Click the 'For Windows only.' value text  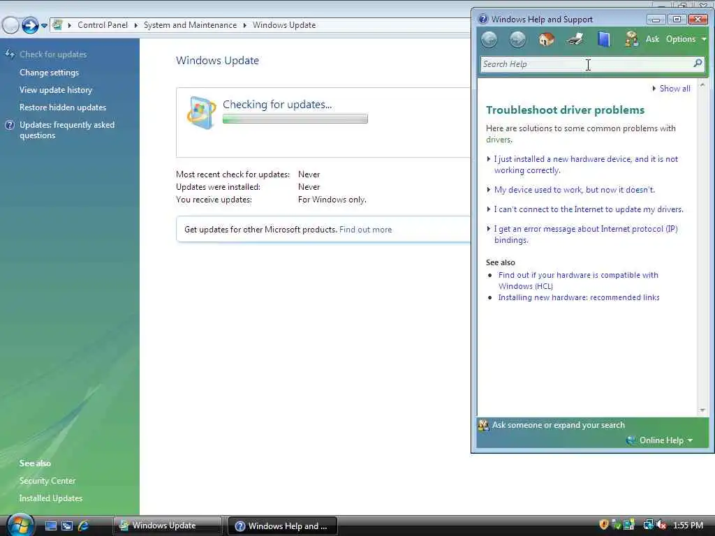332,199
